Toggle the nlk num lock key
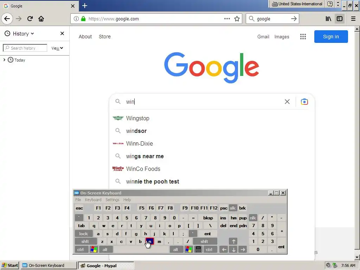Image resolution: width=360 pixels, height=270 pixels. (x=253, y=218)
